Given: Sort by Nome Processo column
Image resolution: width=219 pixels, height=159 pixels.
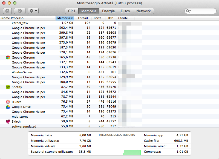Looking at the screenshot, I should [x=28, y=18].
